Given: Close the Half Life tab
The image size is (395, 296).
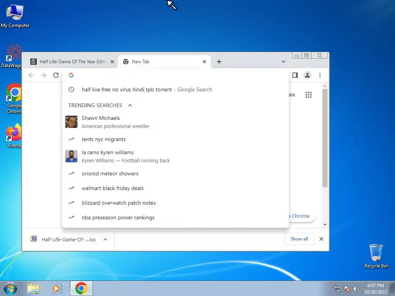Looking at the screenshot, I should click(112, 62).
